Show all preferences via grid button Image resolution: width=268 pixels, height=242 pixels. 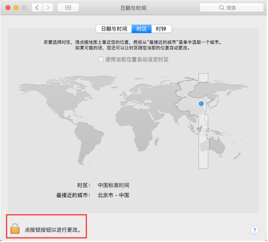click(x=68, y=8)
